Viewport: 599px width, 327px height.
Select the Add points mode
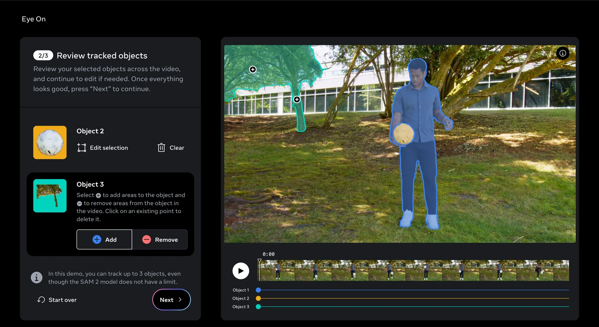tap(104, 239)
